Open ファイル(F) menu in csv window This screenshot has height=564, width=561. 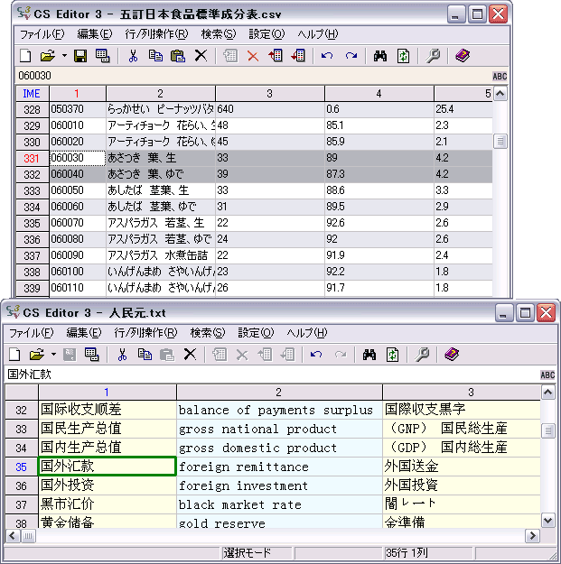[x=42, y=34]
